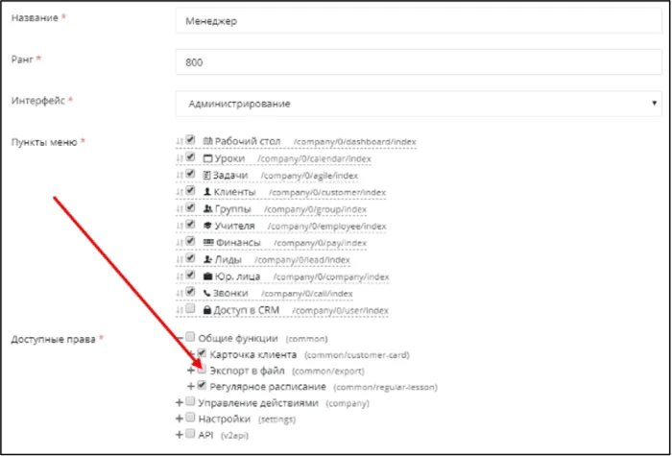Click the dashboard icon beside Рабочий стол

pos(207,141)
